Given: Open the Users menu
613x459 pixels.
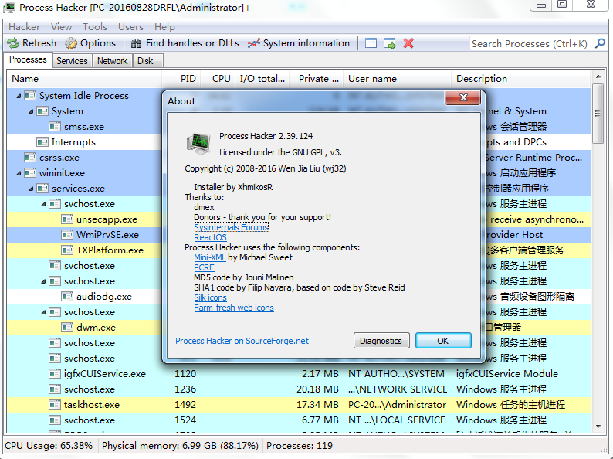Looking at the screenshot, I should coord(130,27).
